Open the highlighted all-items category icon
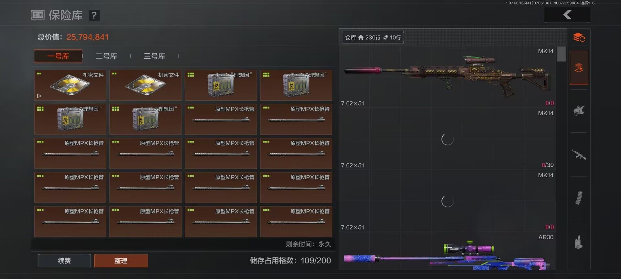Screen dimensions: 621x279 tap(579, 68)
